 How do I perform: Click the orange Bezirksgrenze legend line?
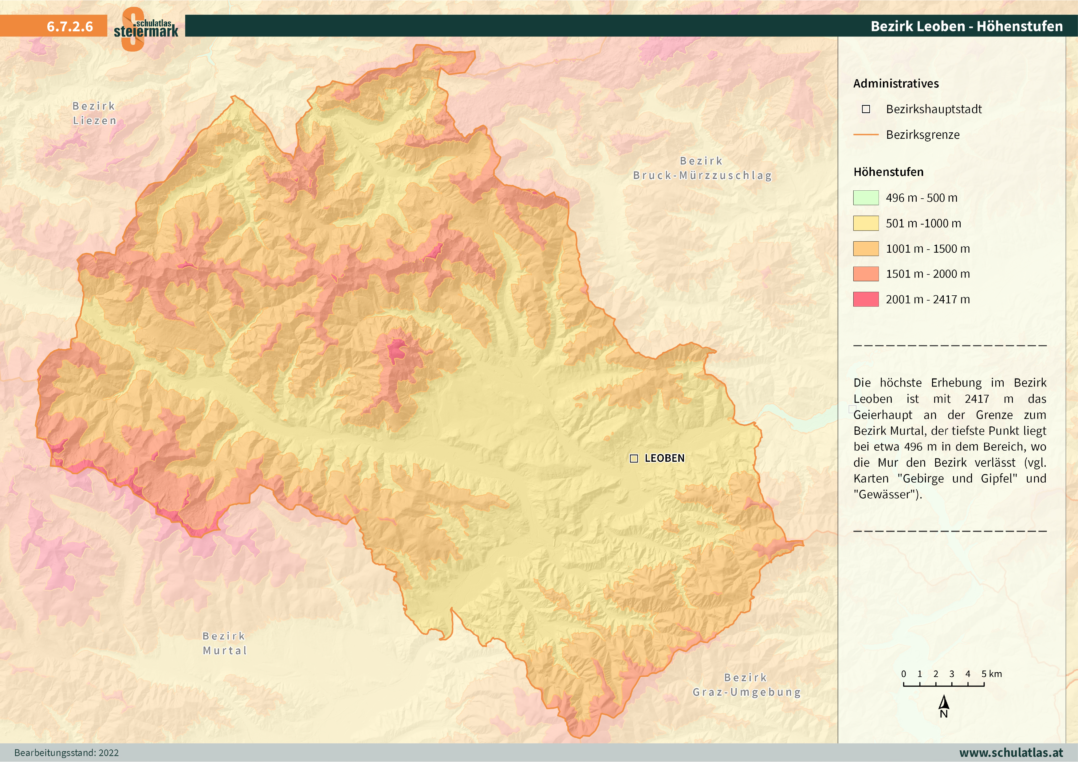point(866,135)
